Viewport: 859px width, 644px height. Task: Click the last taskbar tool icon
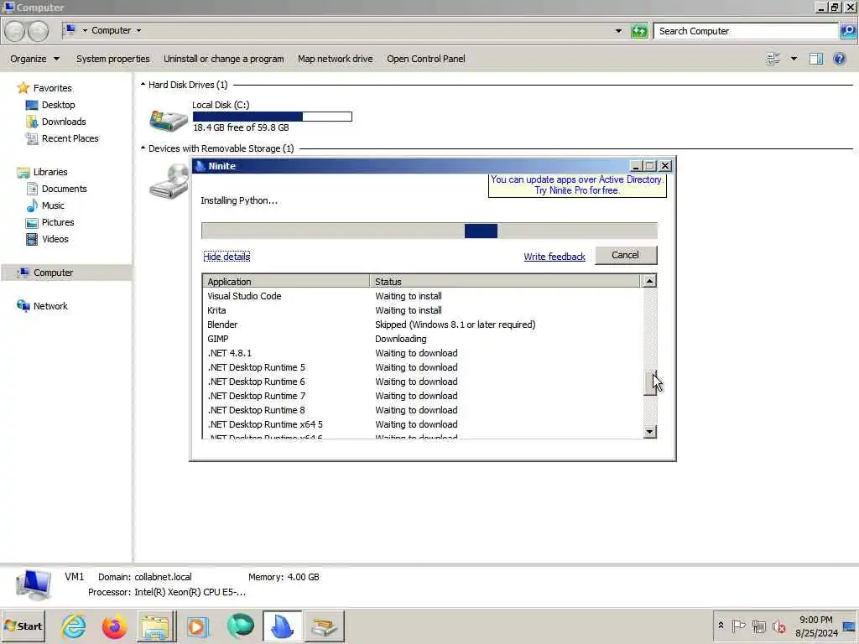tap(325, 626)
